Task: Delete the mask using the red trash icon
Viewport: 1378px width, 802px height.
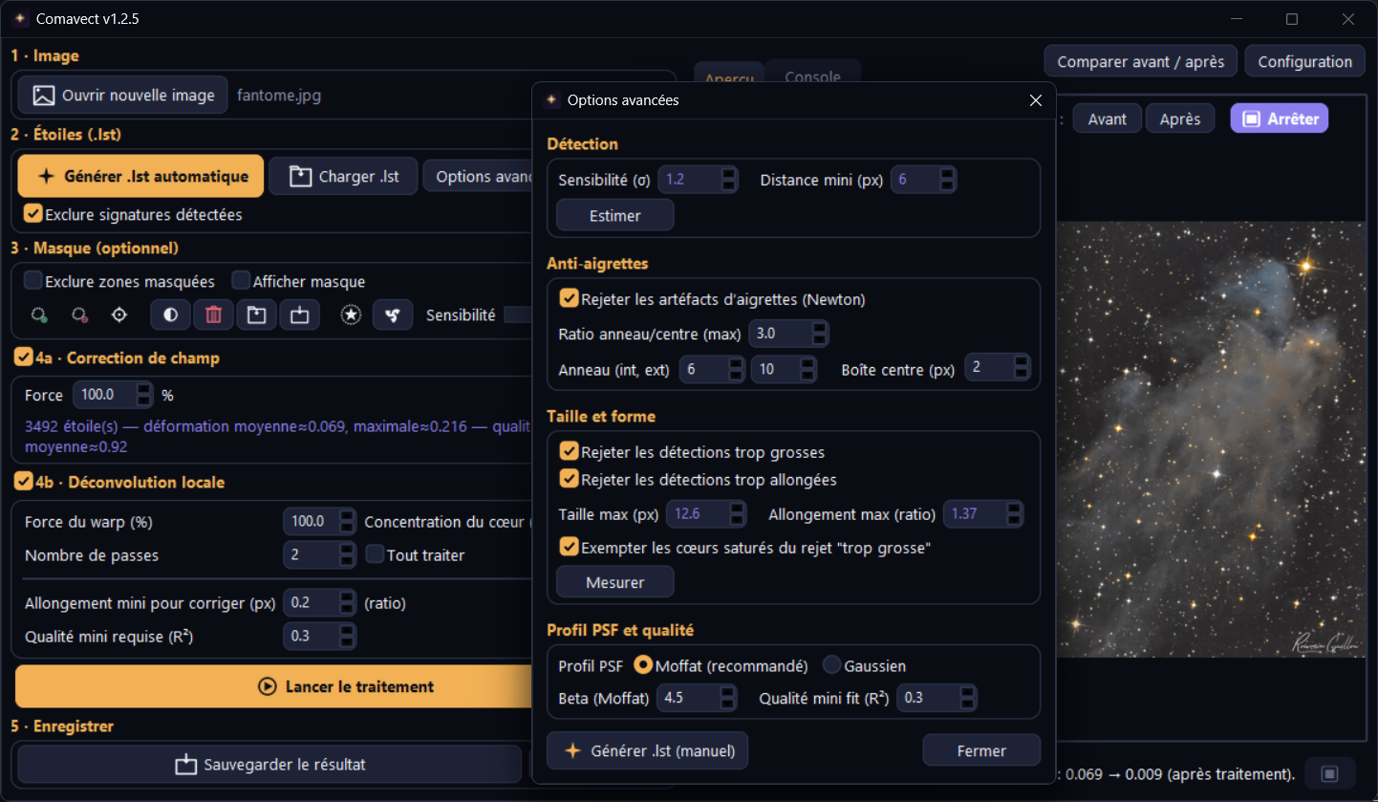Action: 214,314
